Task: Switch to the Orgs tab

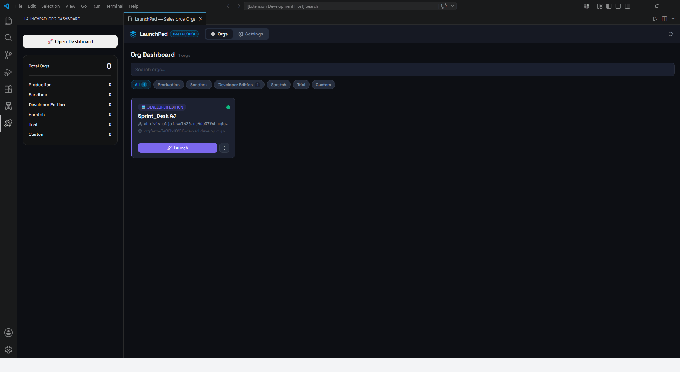Action: click(219, 34)
